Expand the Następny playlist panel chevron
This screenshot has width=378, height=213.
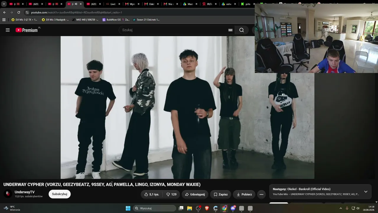pos(366,191)
